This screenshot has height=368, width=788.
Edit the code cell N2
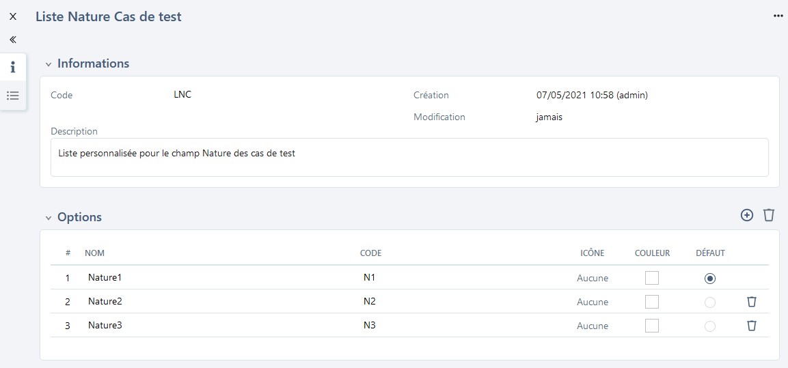369,301
